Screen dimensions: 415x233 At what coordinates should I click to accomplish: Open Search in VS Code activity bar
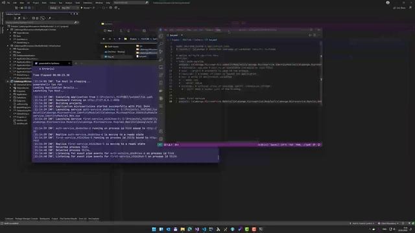161,43
